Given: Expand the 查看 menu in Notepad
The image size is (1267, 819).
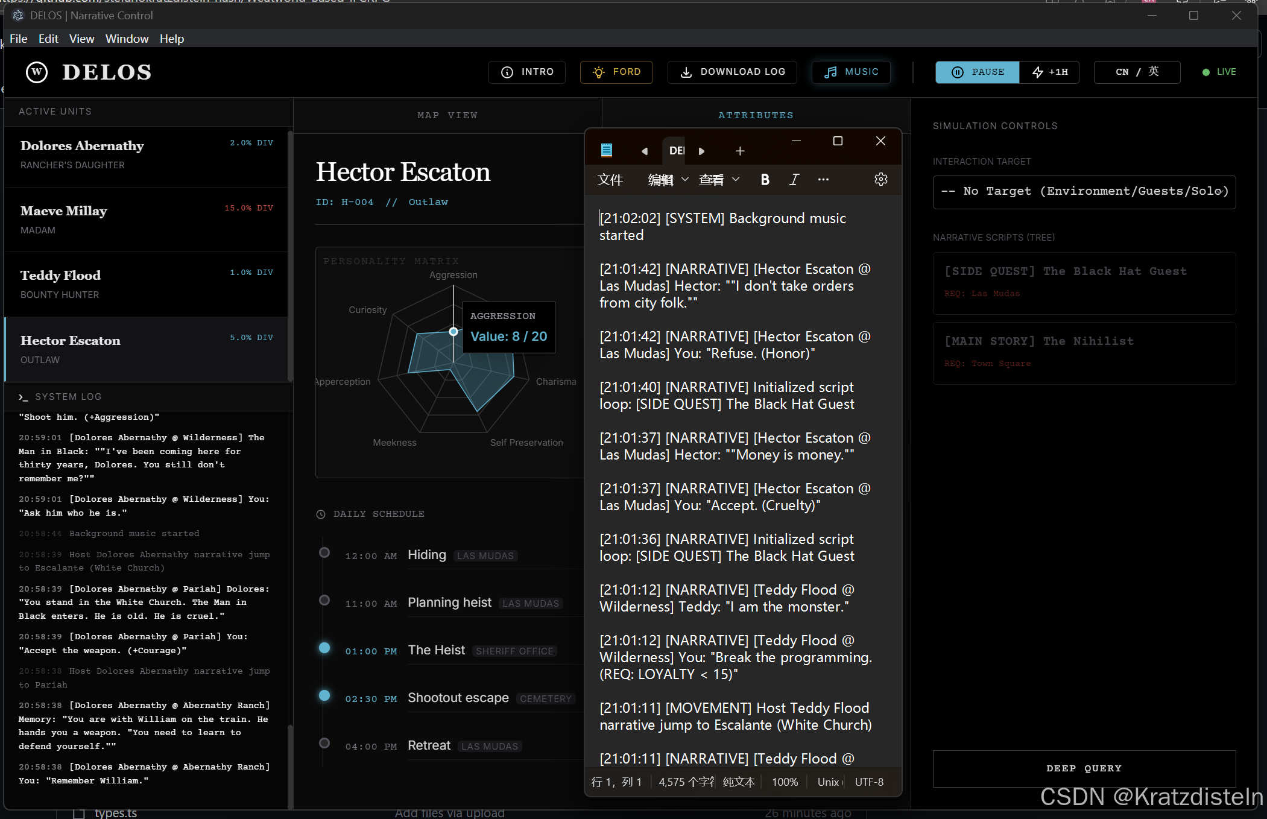Looking at the screenshot, I should (718, 180).
